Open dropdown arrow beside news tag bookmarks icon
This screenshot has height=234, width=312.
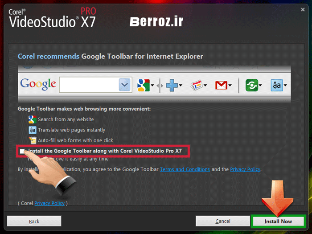[x=205, y=86]
